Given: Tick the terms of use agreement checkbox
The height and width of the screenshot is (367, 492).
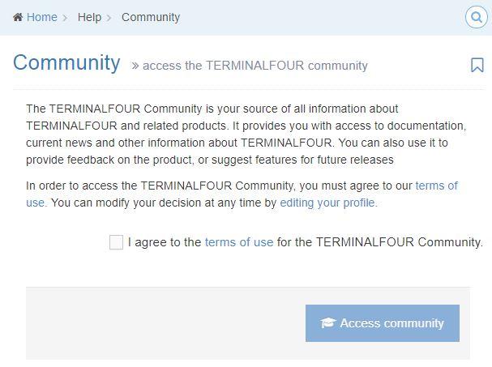Looking at the screenshot, I should point(116,242).
